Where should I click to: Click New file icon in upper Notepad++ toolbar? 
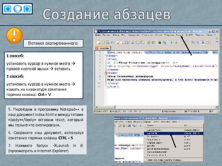point(98,42)
